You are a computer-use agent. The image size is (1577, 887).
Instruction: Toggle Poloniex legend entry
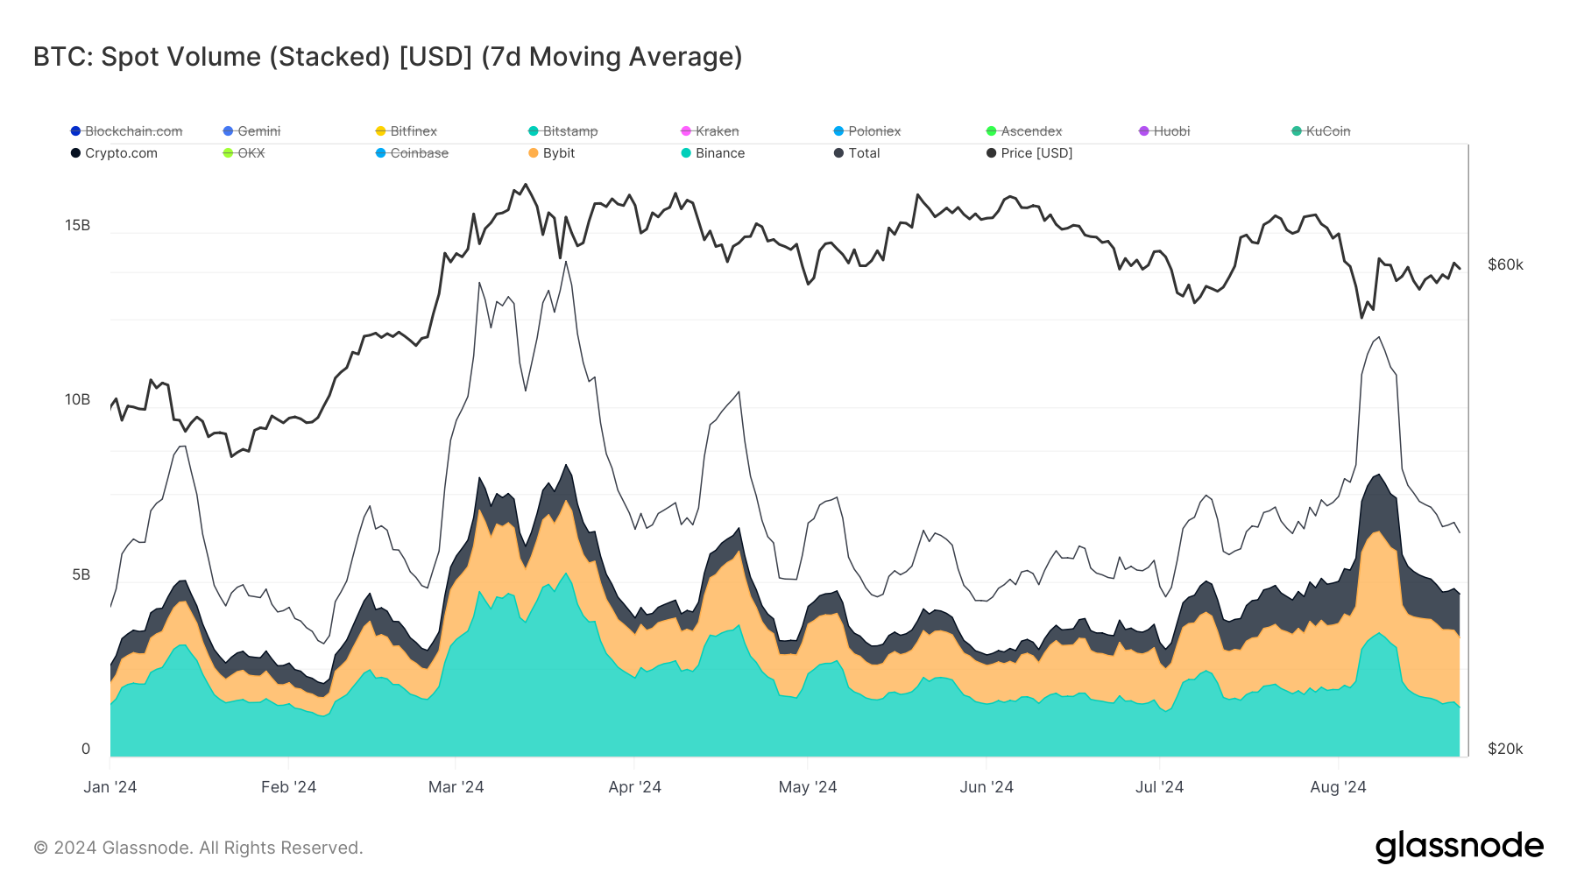pos(867,131)
